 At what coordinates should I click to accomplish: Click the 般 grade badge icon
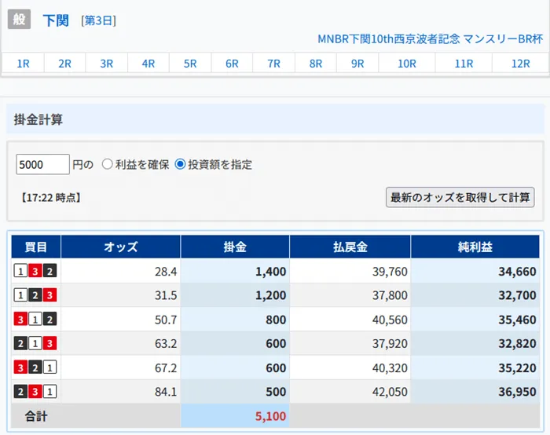pos(20,19)
